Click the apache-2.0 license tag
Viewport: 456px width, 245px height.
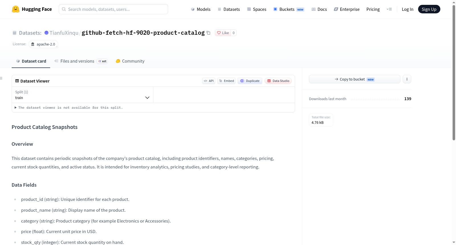[x=43, y=44]
